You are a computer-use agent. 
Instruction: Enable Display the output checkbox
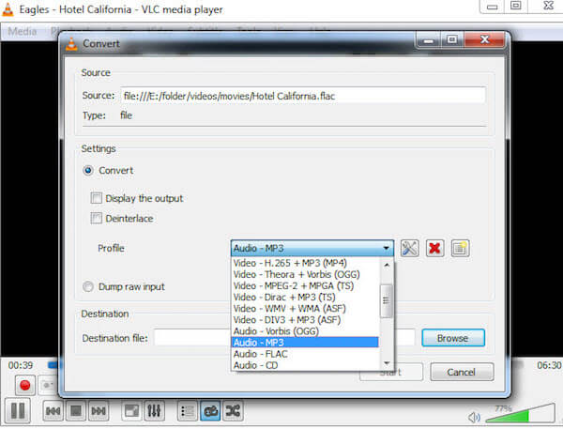[97, 198]
